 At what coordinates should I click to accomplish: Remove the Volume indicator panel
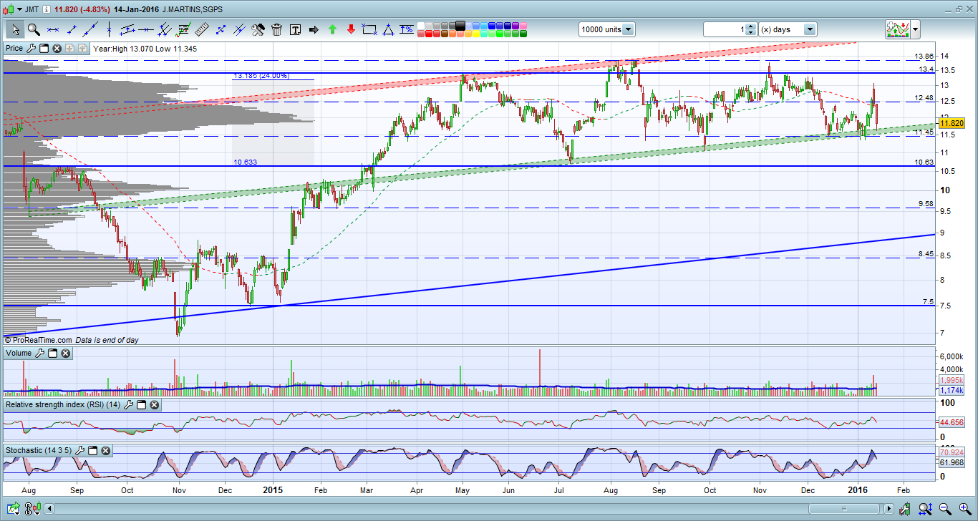click(66, 354)
